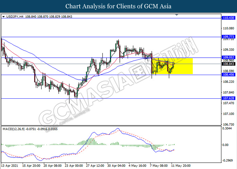The width and height of the screenshot is (237, 169).
Task: Click the 107.470 price scale value
Action: pos(229,103)
